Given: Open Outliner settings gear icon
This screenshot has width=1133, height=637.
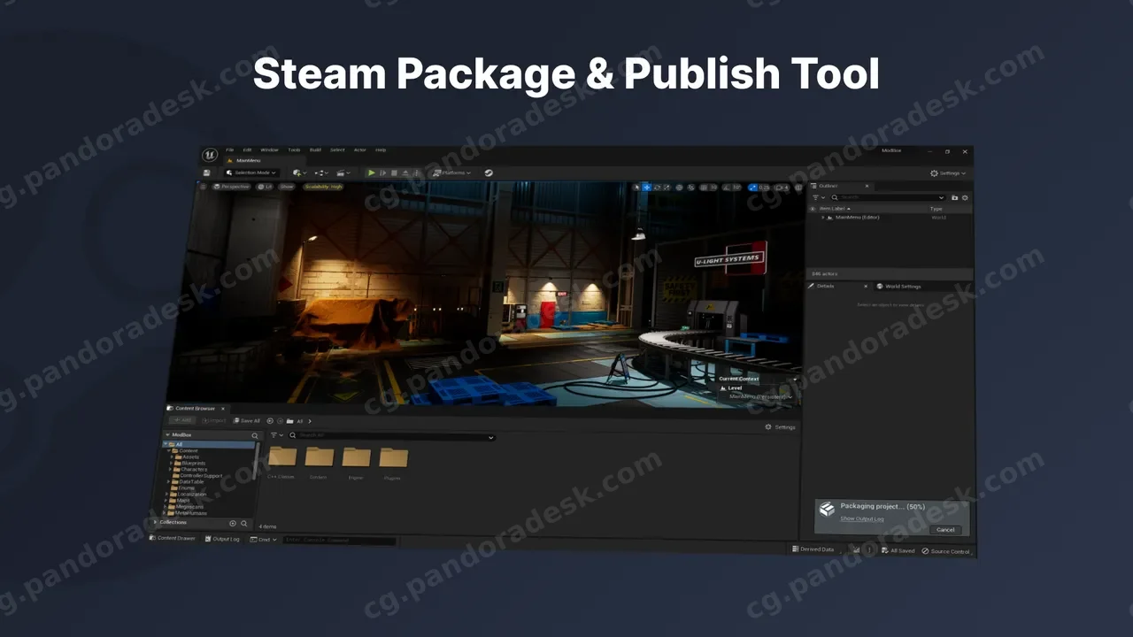Looking at the screenshot, I should click(965, 197).
